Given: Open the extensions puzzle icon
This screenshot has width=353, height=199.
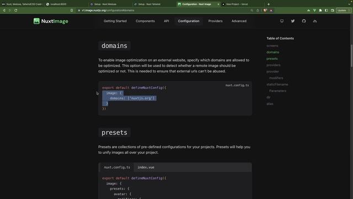Looking at the screenshot, I should [x=320, y=11].
